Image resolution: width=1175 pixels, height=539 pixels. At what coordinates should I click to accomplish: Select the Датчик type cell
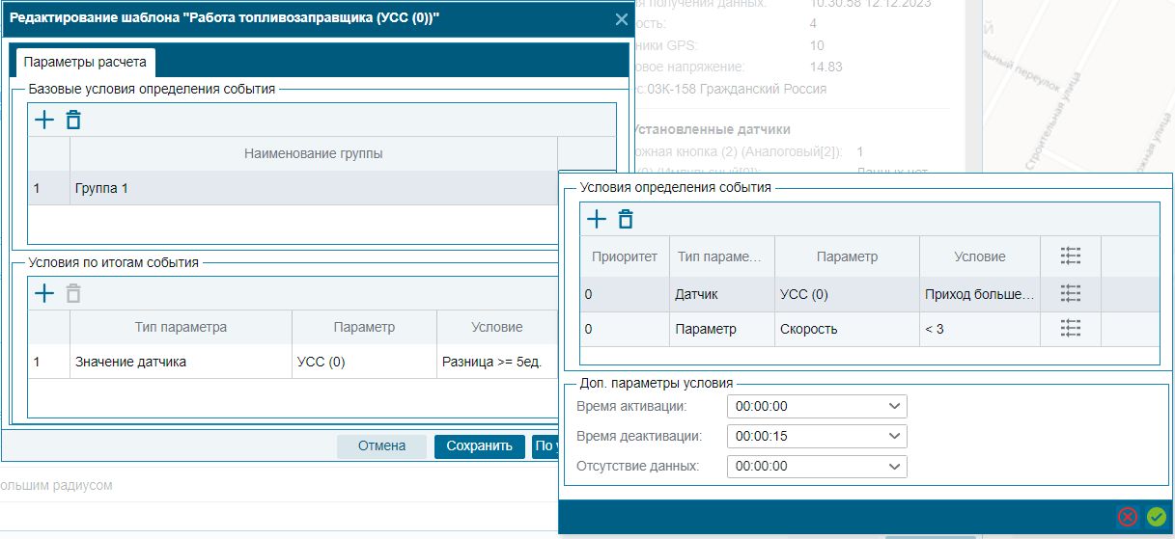[721, 294]
